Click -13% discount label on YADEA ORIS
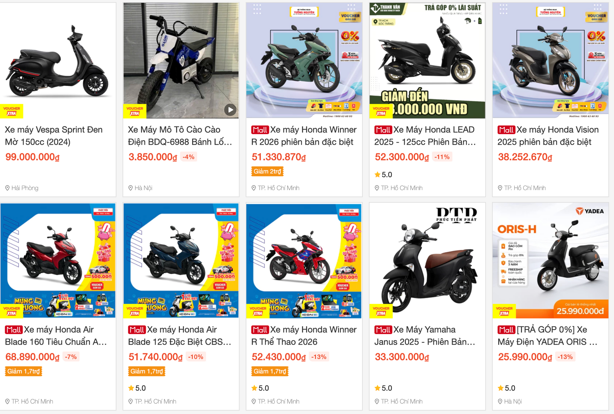 click(x=565, y=357)
